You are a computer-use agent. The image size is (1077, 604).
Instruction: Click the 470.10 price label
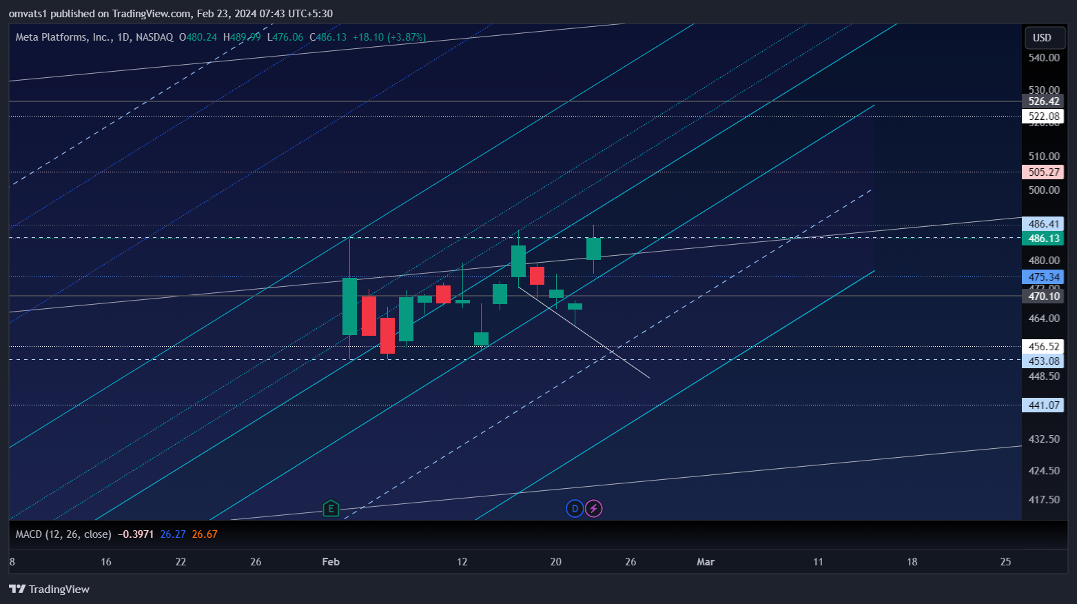(x=1043, y=296)
